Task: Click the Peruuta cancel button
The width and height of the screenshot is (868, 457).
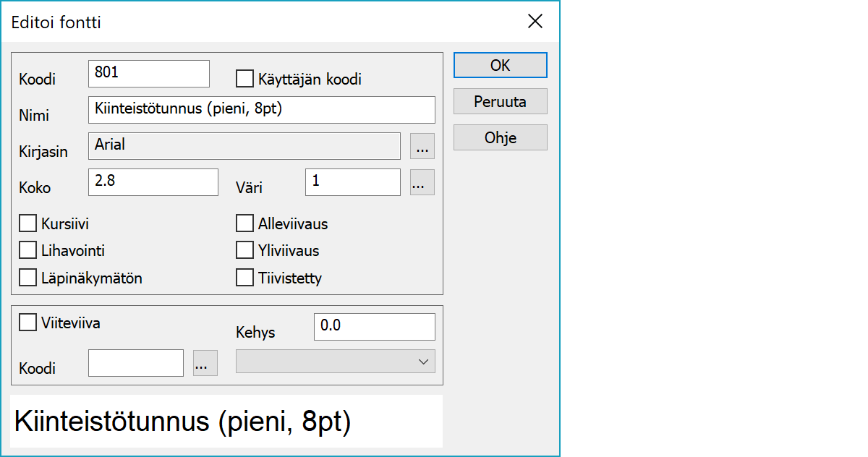Action: [x=500, y=101]
